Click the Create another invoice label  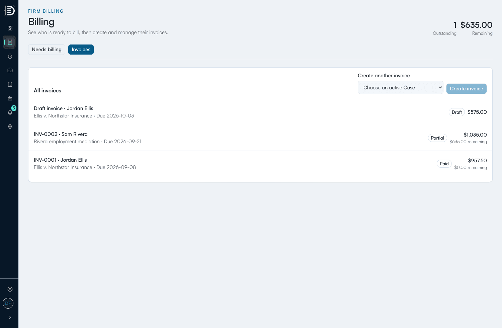click(x=384, y=76)
